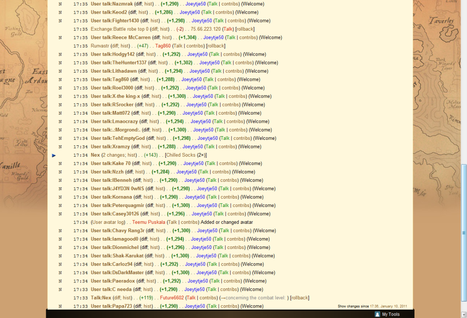Click the scrollbar down arrow

coord(464,315)
